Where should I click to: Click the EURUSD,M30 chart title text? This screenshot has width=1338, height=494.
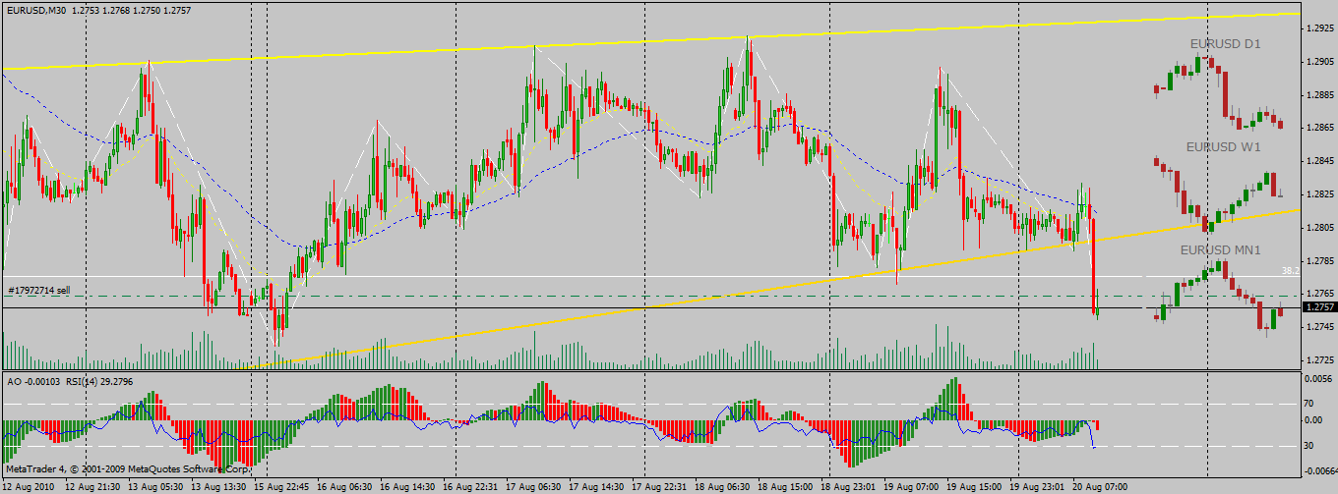pos(37,9)
